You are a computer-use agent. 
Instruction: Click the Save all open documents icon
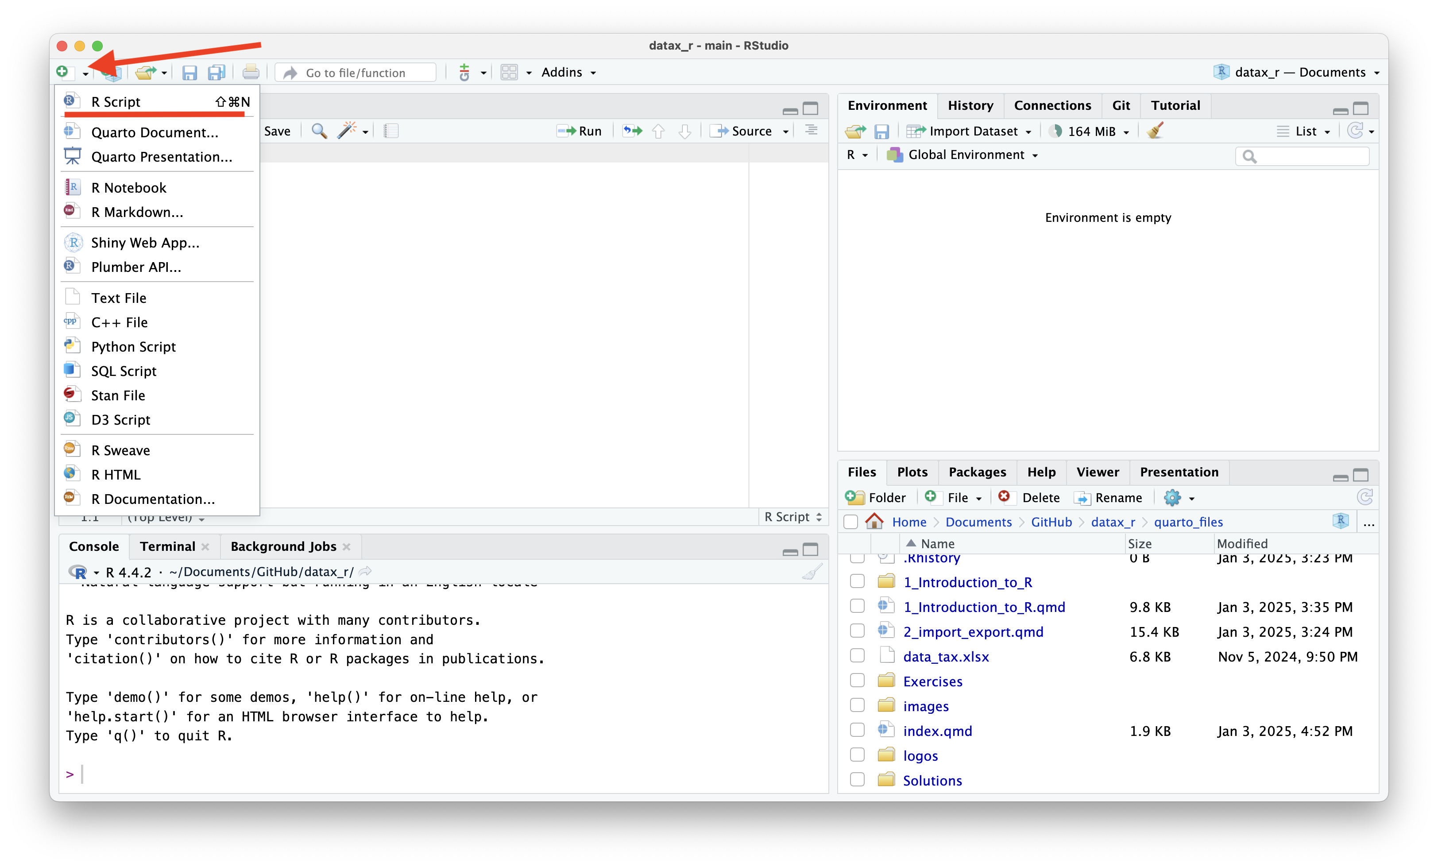[216, 72]
